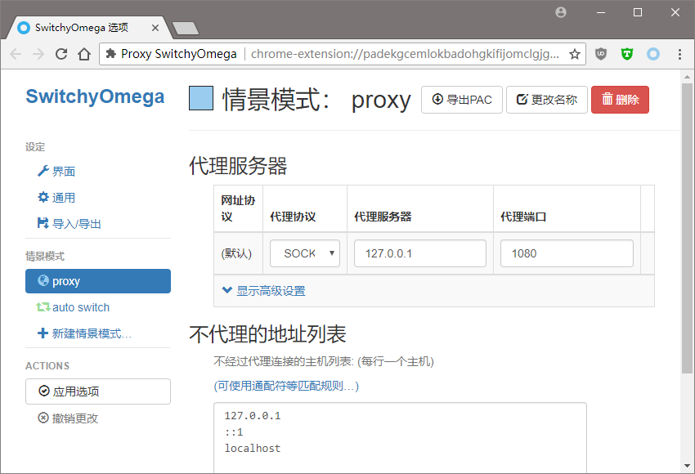Reload the page with the refresh icon
Screen dimensions: 695x474
(61, 54)
